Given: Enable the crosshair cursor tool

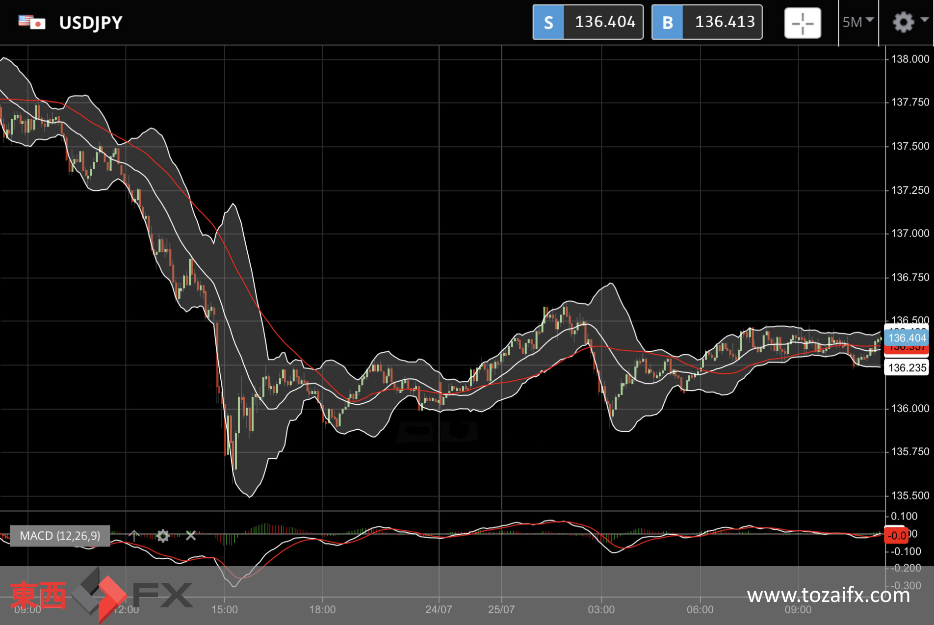Looking at the screenshot, I should click(x=803, y=23).
